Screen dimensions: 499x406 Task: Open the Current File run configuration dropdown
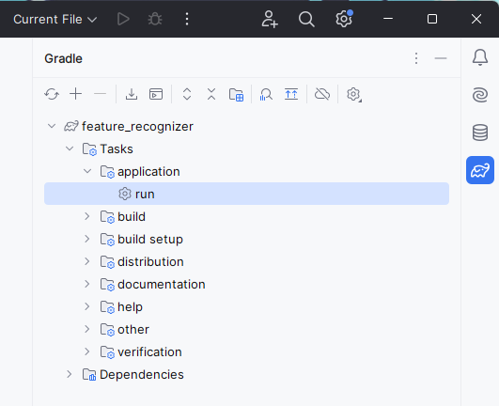55,20
